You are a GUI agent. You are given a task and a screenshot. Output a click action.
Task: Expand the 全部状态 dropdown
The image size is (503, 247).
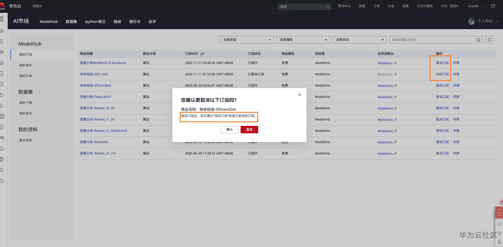tap(360, 40)
